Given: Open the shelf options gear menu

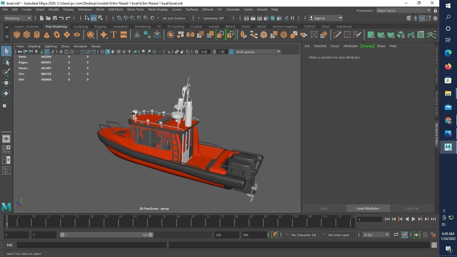Looking at the screenshot, I should (x=7, y=37).
